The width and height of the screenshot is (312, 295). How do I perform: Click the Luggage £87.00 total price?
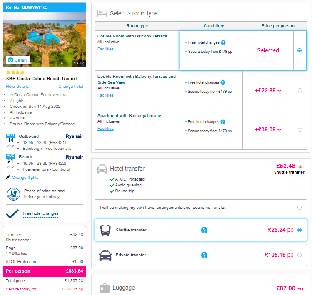point(290,288)
